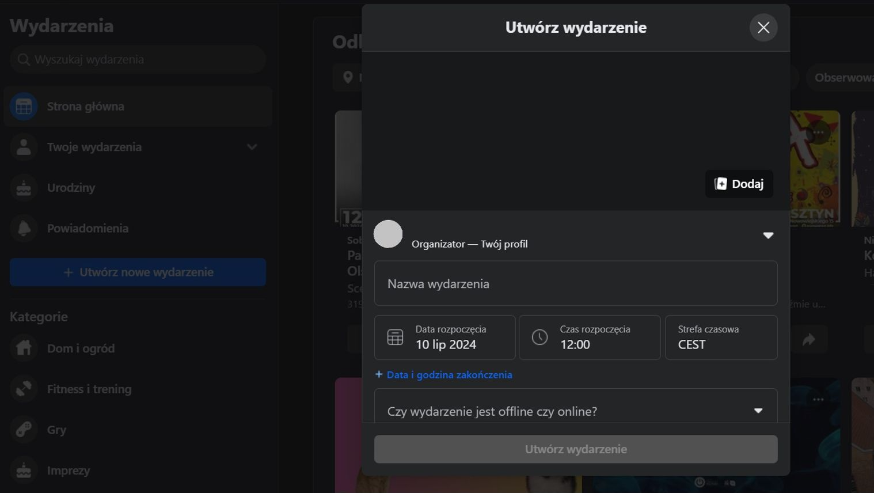Click the Dodaj cover photo button
This screenshot has height=493, width=874.
point(739,184)
